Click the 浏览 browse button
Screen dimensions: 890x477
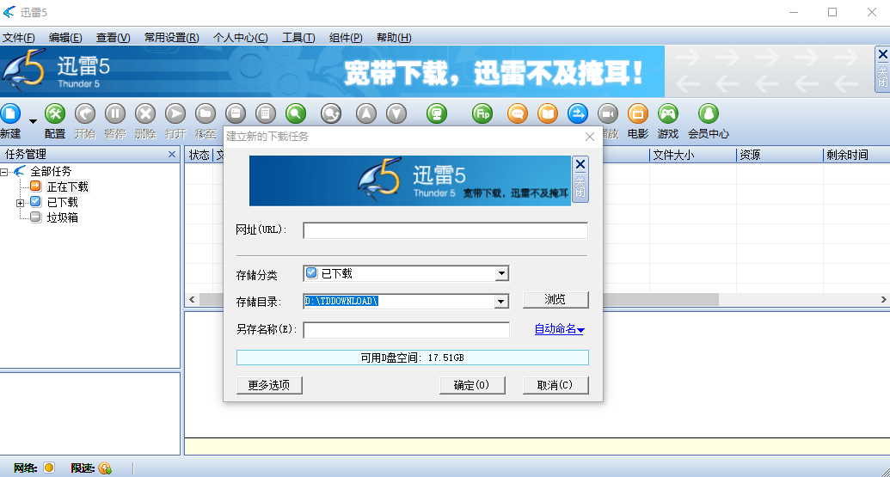coord(555,299)
